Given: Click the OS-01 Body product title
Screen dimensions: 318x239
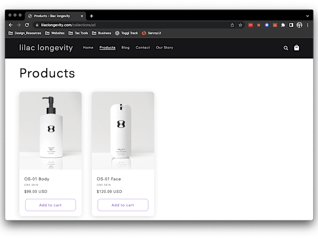Looking at the screenshot, I should tap(37, 179).
